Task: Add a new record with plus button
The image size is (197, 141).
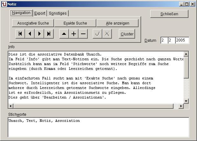Action: [x=74, y=34]
